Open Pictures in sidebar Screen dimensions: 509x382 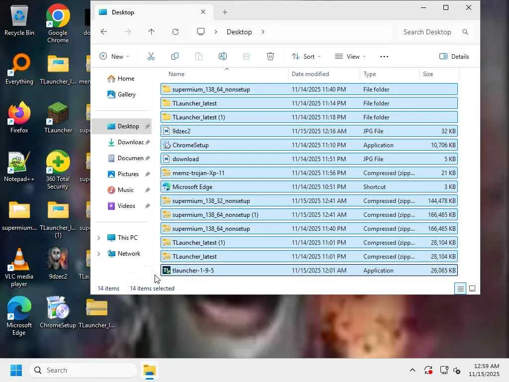point(123,174)
